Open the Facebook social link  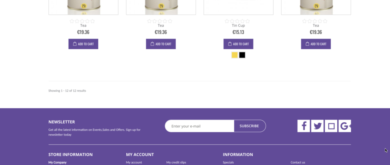click(304, 126)
